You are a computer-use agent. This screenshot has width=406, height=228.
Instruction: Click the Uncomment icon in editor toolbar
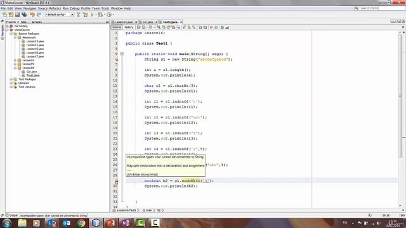[227, 27]
